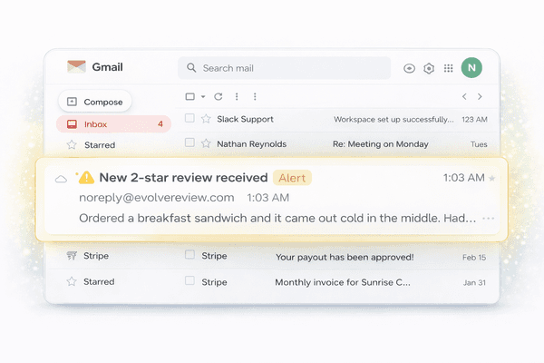The image size is (544, 363).
Task: Open first vertical dots menu beside refresh
Action: (237, 96)
